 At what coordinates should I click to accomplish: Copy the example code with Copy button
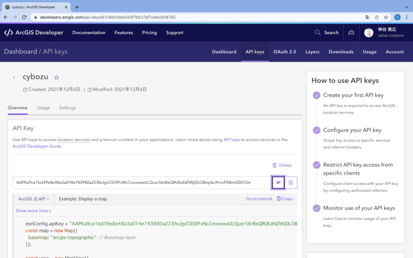tap(285, 199)
